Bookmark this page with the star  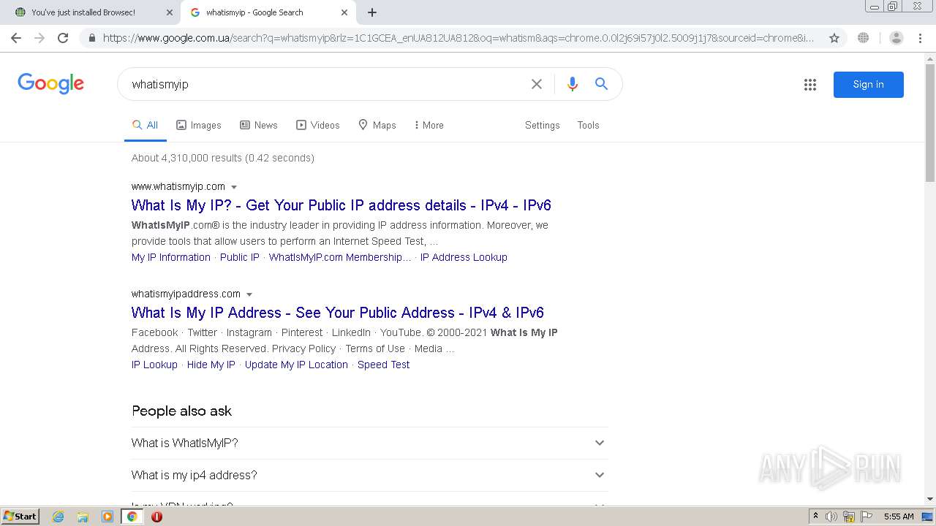(834, 38)
